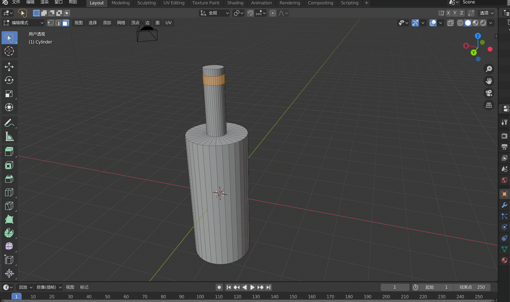This screenshot has width=510, height=302.
Task: Switch to Shading workspace tab
Action: [x=235, y=3]
